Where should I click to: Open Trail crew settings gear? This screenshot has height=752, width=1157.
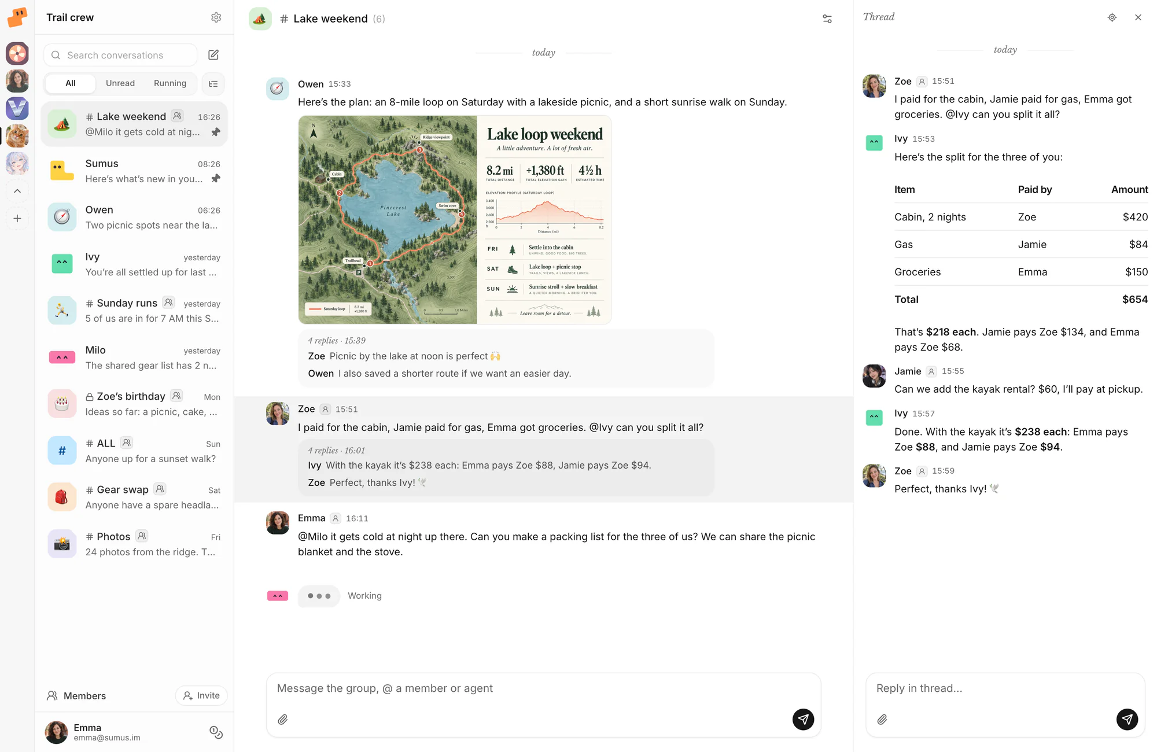[216, 17]
